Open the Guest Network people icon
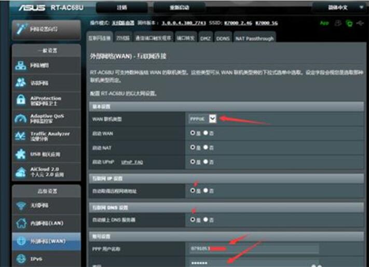 [21, 83]
